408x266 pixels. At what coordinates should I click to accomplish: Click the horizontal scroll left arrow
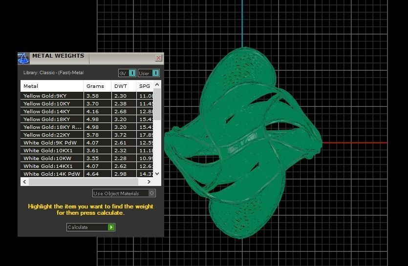coord(24,182)
